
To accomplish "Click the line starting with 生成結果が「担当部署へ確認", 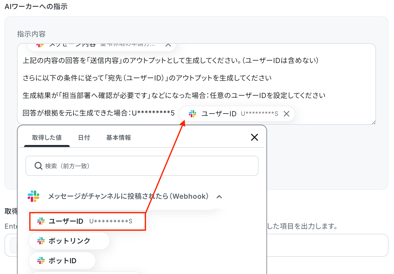I will [x=174, y=95].
